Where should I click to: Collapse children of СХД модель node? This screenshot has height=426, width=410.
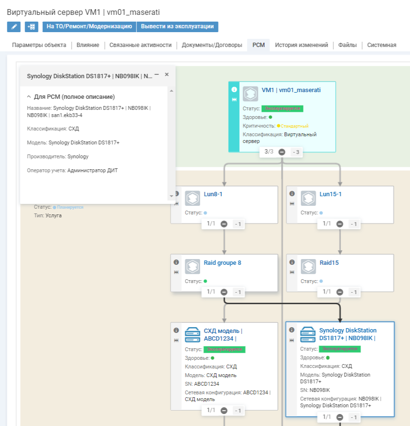(x=224, y=411)
